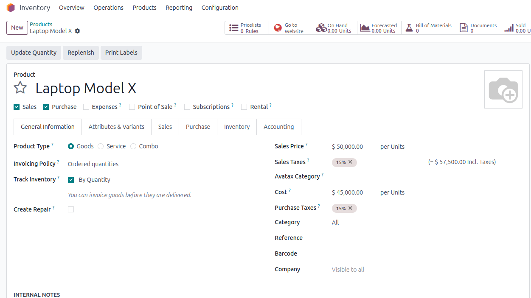The height and width of the screenshot is (298, 531).
Task: Mark Laptop Model X as favorite with the star
Action: pyautogui.click(x=20, y=88)
